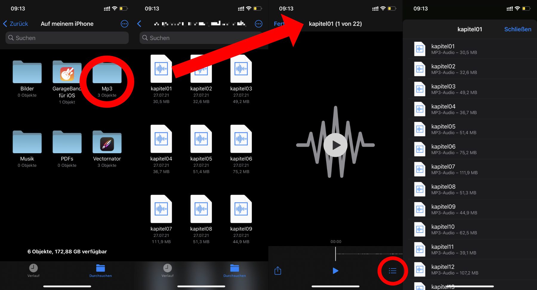This screenshot has height=290, width=537.
Task: Open the Vectornator folder
Action: pos(107,142)
